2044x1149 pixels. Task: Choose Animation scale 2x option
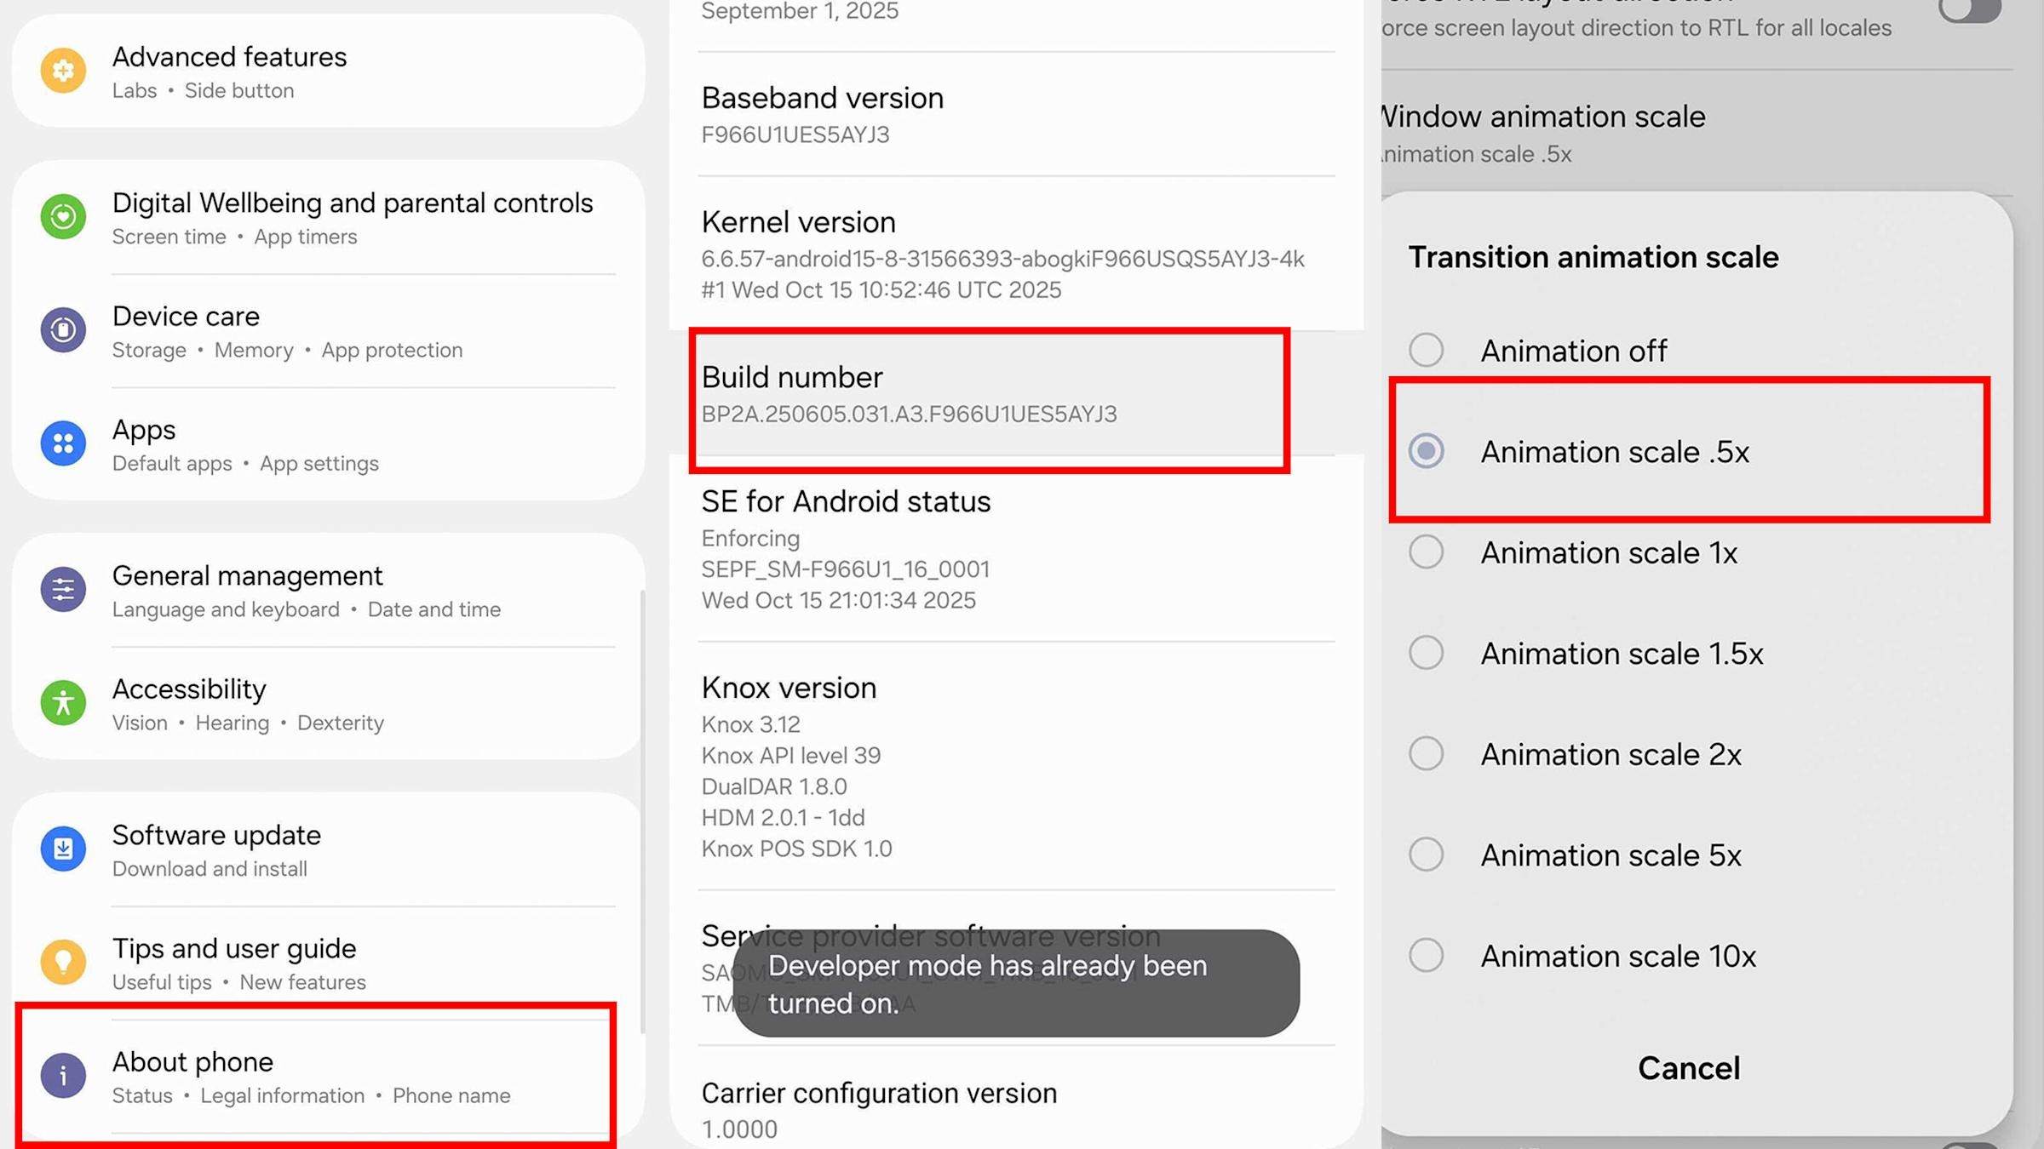click(x=1426, y=753)
